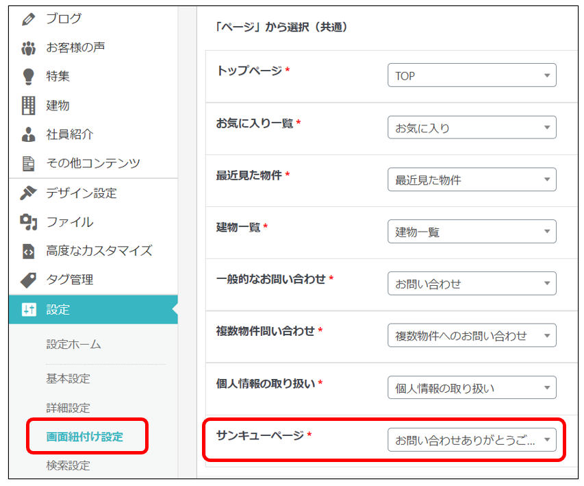Viewport: 584px width, 486px height.
Task: Click the person icon for 社員紹介
Action: pos(28,134)
